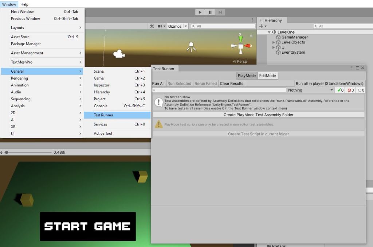Toggle the failed tests filter (red icon)
Viewport: 373px width, 247px height.
click(x=350, y=90)
